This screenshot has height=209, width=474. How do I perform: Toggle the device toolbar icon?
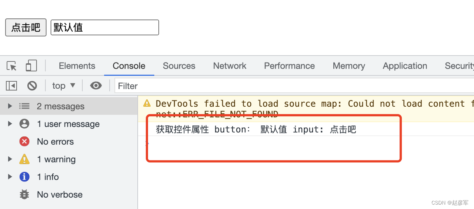point(31,66)
